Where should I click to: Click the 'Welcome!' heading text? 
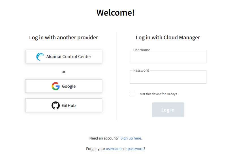click(116, 12)
